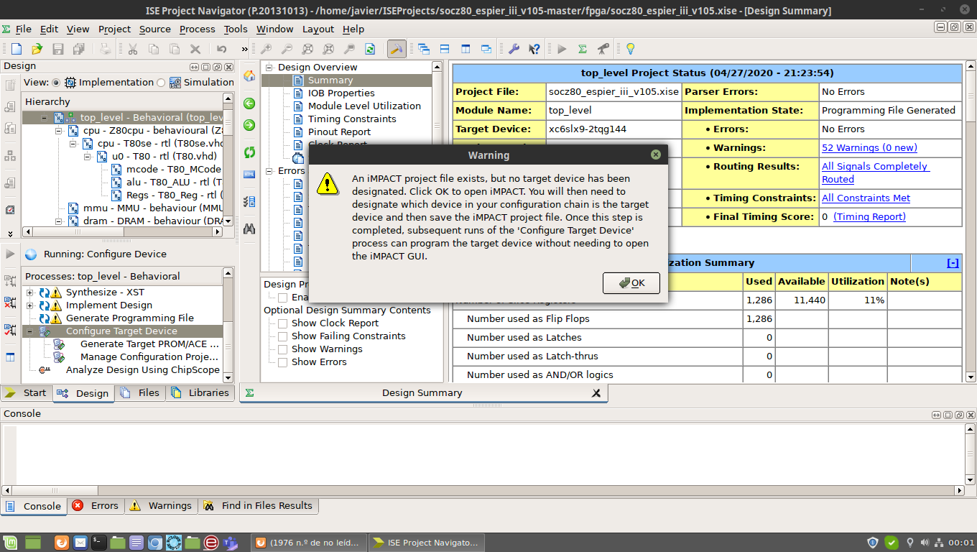977x552 pixels.
Task: Click the Undo arrow icon
Action: tap(222, 49)
